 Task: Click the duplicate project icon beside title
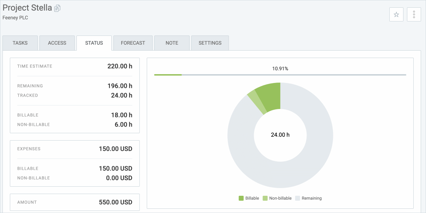click(57, 8)
